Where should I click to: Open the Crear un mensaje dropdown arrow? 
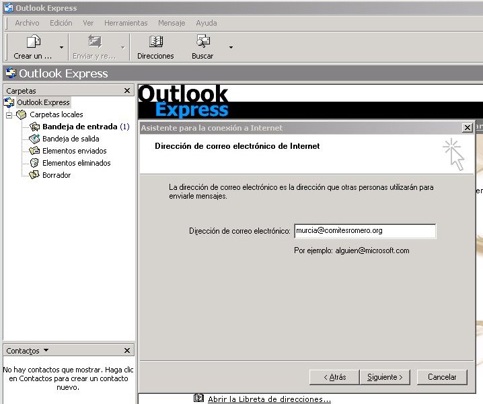(x=62, y=47)
